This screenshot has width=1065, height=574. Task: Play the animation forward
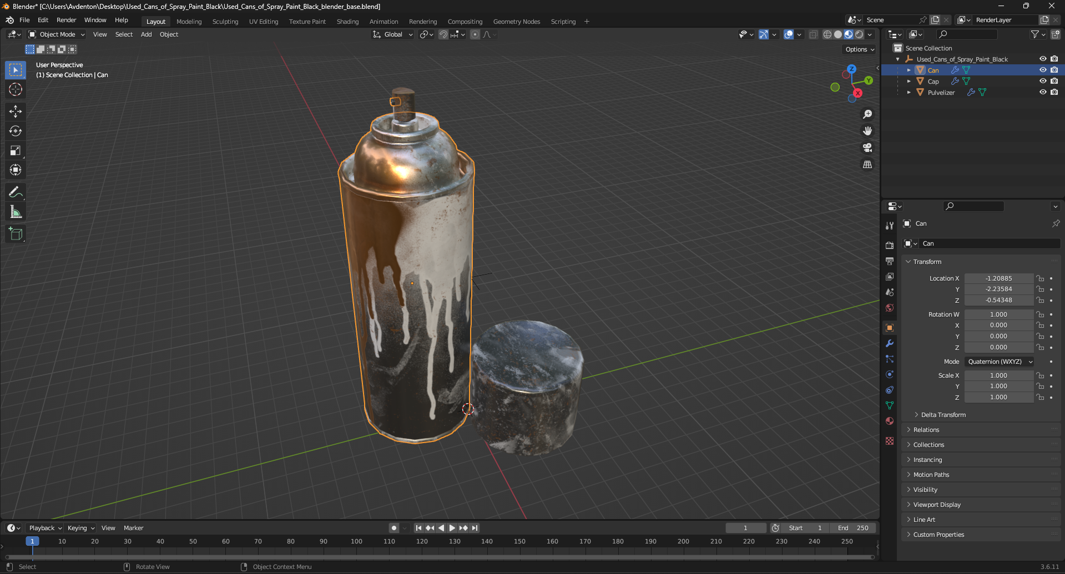[452, 528]
